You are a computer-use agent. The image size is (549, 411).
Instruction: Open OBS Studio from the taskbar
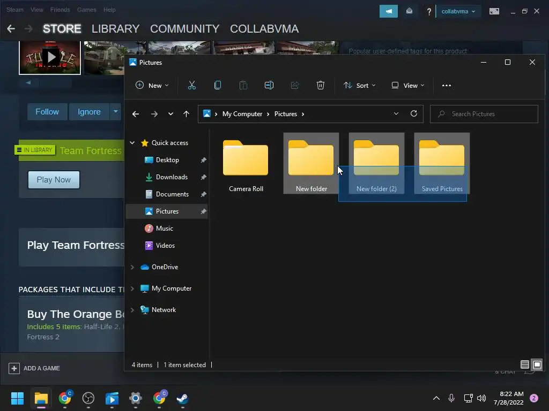88,398
